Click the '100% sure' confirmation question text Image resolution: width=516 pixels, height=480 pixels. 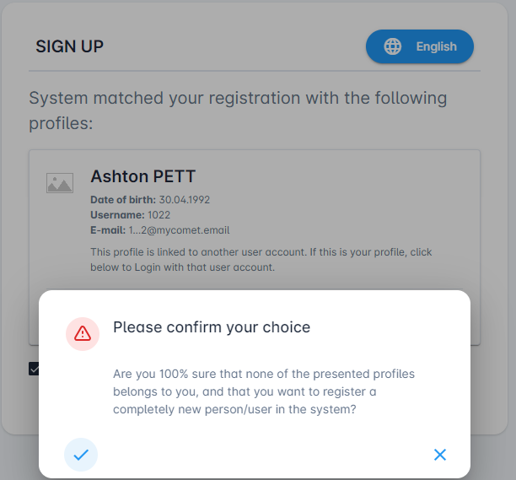263,391
